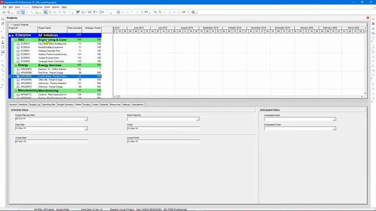The height and width of the screenshot is (211, 376).
Task: Switch to the Settings tab
Action: point(126,104)
